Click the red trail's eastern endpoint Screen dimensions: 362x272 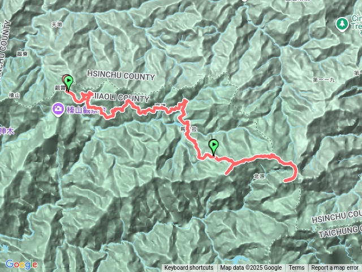pos(286,181)
